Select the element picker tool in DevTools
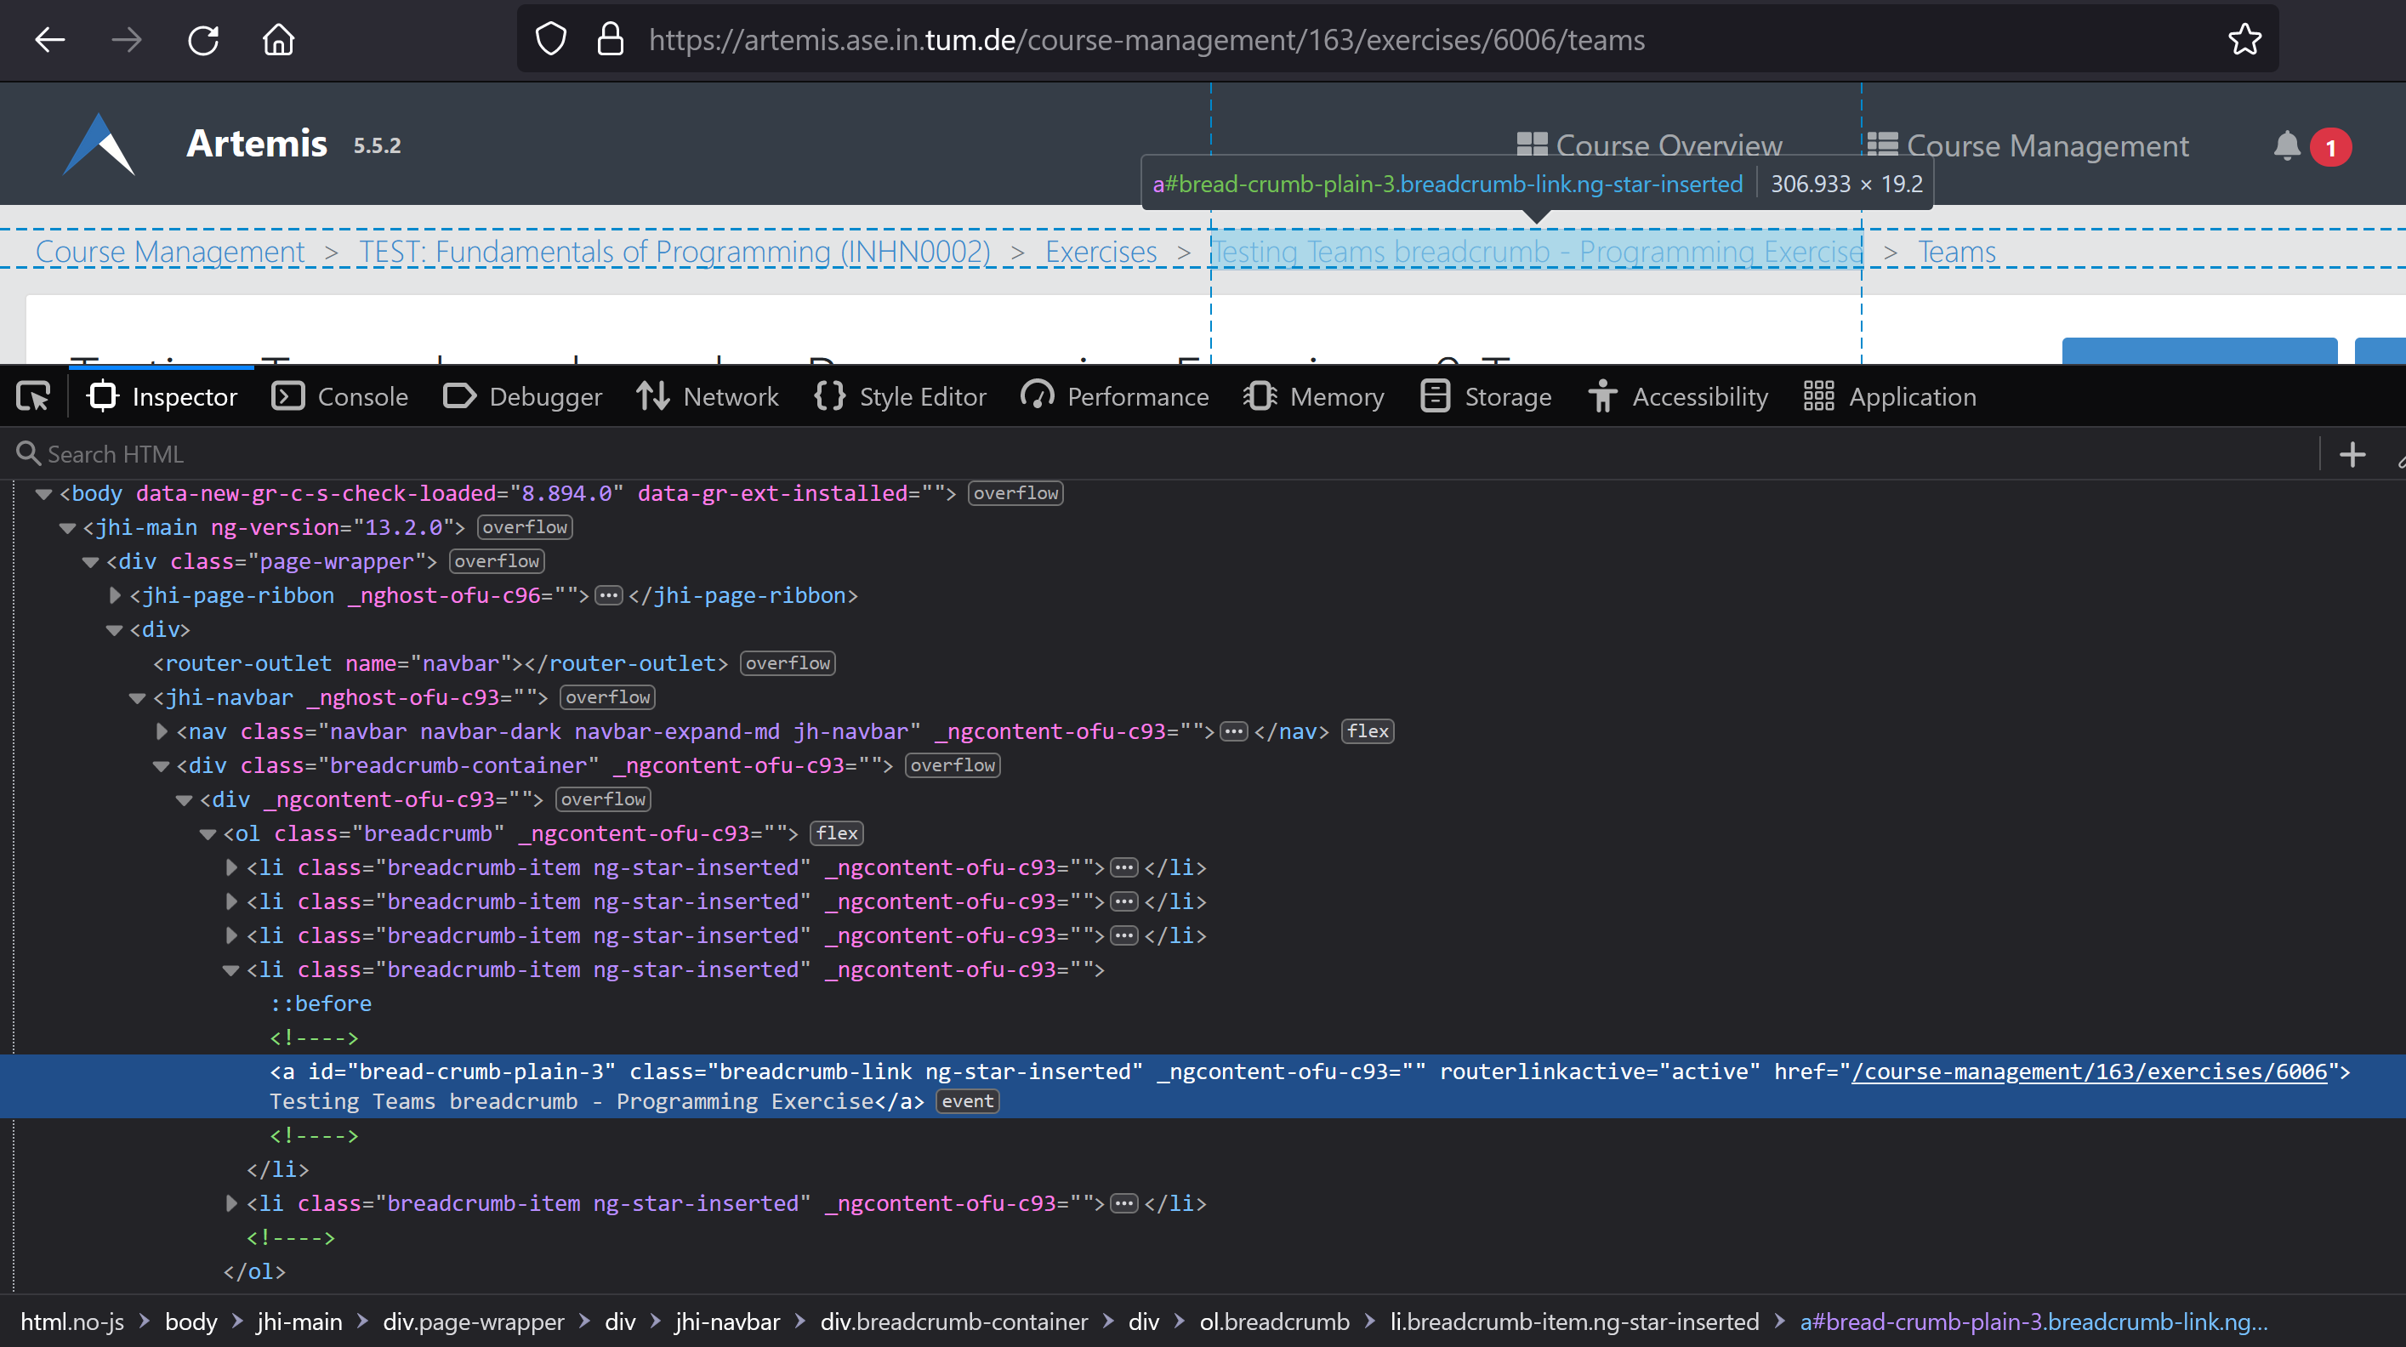The width and height of the screenshot is (2406, 1347). [32, 396]
